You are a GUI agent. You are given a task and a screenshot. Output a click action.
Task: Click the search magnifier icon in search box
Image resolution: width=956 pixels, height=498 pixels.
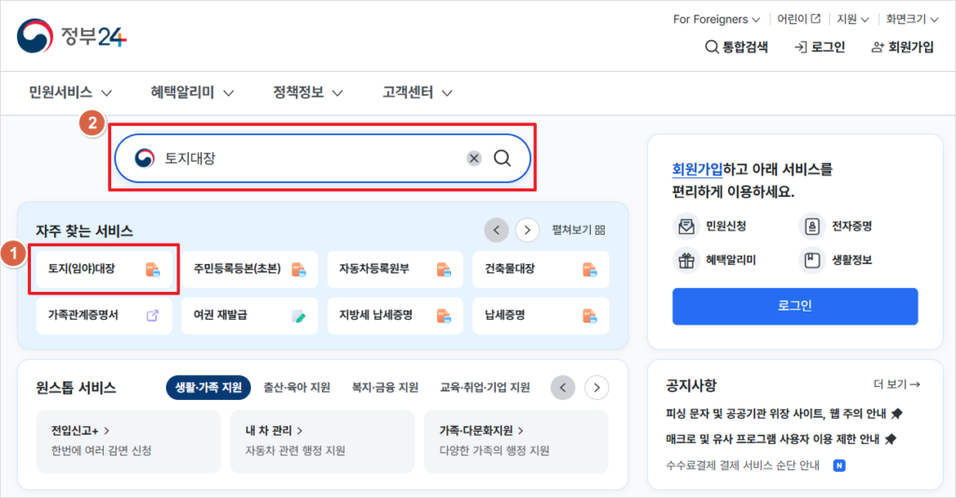(x=502, y=159)
